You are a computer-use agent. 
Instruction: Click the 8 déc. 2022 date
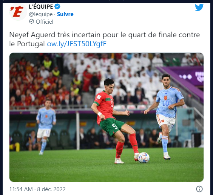click(x=51, y=189)
